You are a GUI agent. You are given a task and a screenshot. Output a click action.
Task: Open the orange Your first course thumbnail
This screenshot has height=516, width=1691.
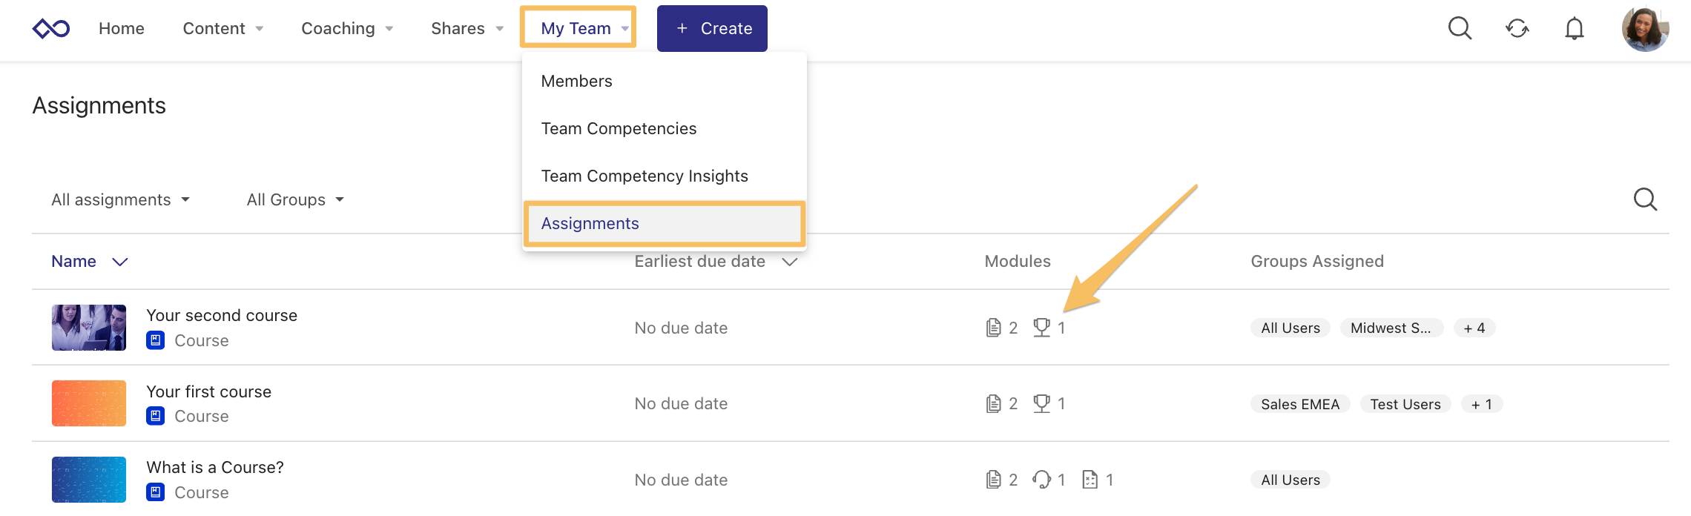[x=89, y=403]
